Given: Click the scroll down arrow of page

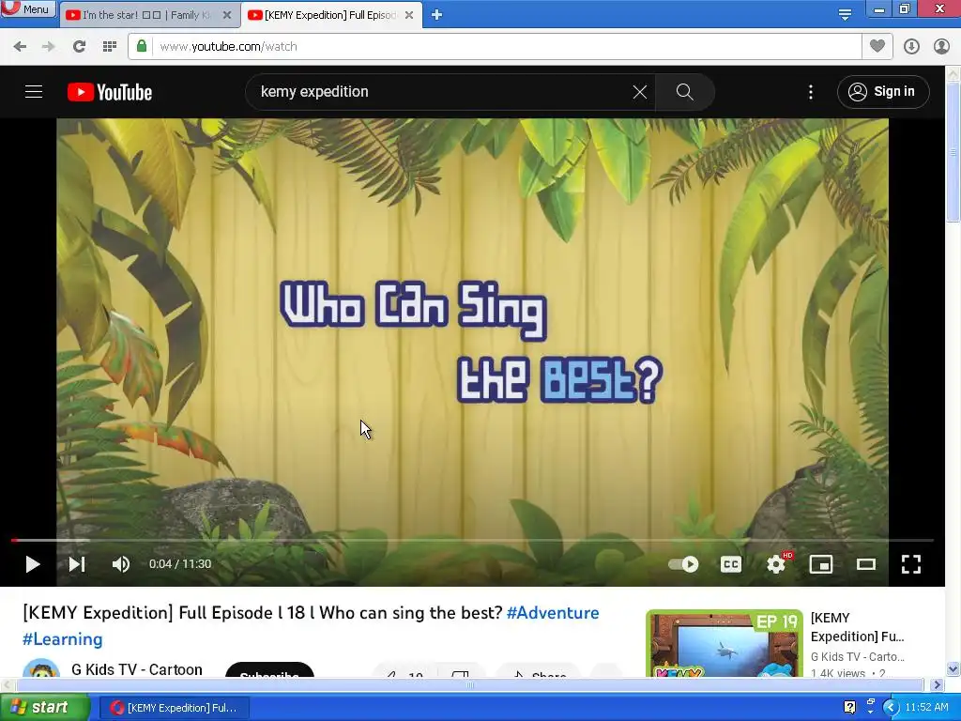Looking at the screenshot, I should [x=953, y=668].
